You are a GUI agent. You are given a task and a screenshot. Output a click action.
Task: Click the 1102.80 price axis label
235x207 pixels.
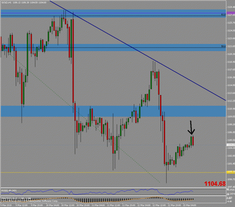tap(231, 156)
